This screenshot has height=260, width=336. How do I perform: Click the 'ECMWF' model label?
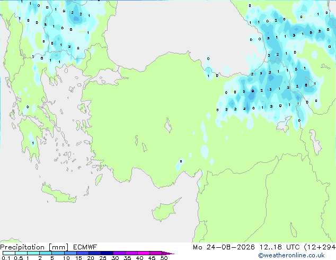coord(85,247)
